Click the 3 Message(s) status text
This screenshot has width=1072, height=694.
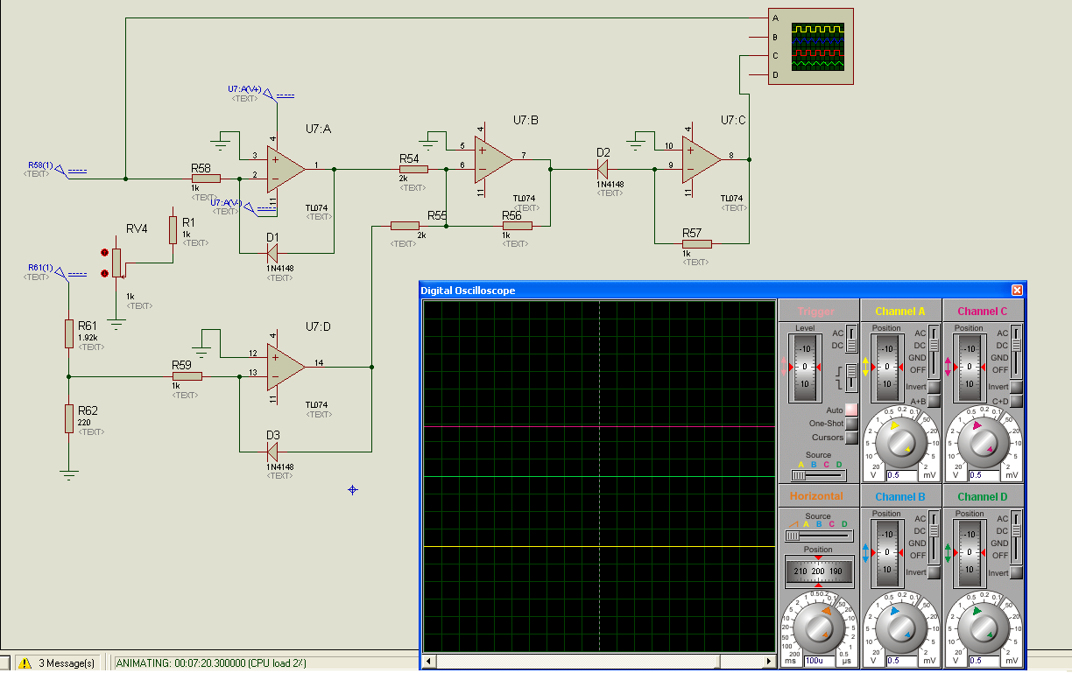[67, 663]
